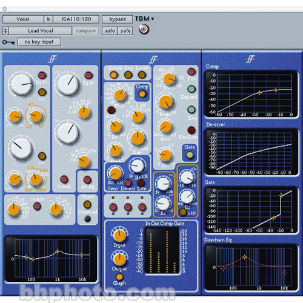Image resolution: width=303 pixels, height=303 pixels.
Task: Toggle the De-ess listen button
Action: click(141, 183)
